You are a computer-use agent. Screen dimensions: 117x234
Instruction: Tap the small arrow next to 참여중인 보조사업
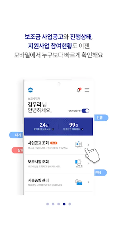pyautogui.click(x=53, y=129)
